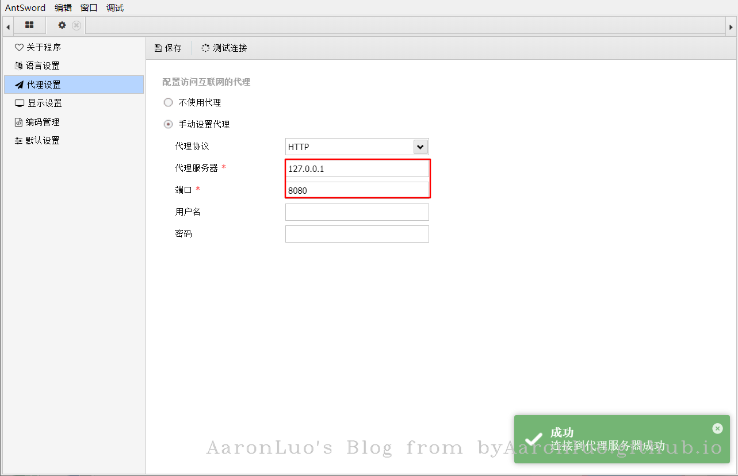
Task: Open Language Settings in sidebar
Action: (x=38, y=66)
